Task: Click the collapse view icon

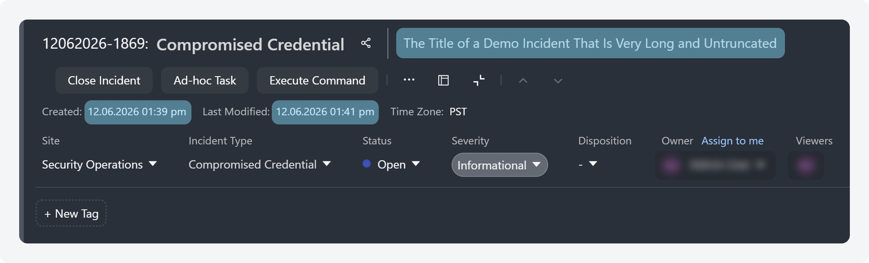Action: click(479, 80)
